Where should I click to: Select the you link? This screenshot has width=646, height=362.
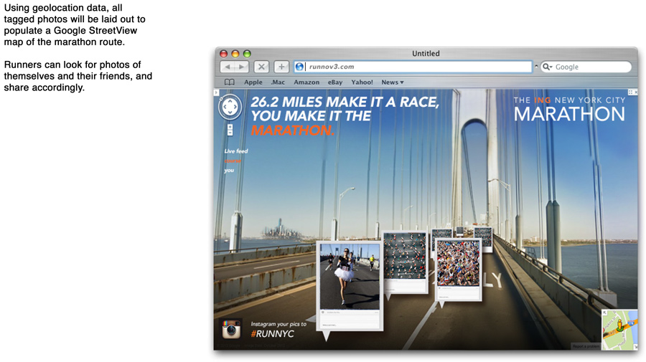coord(229,171)
